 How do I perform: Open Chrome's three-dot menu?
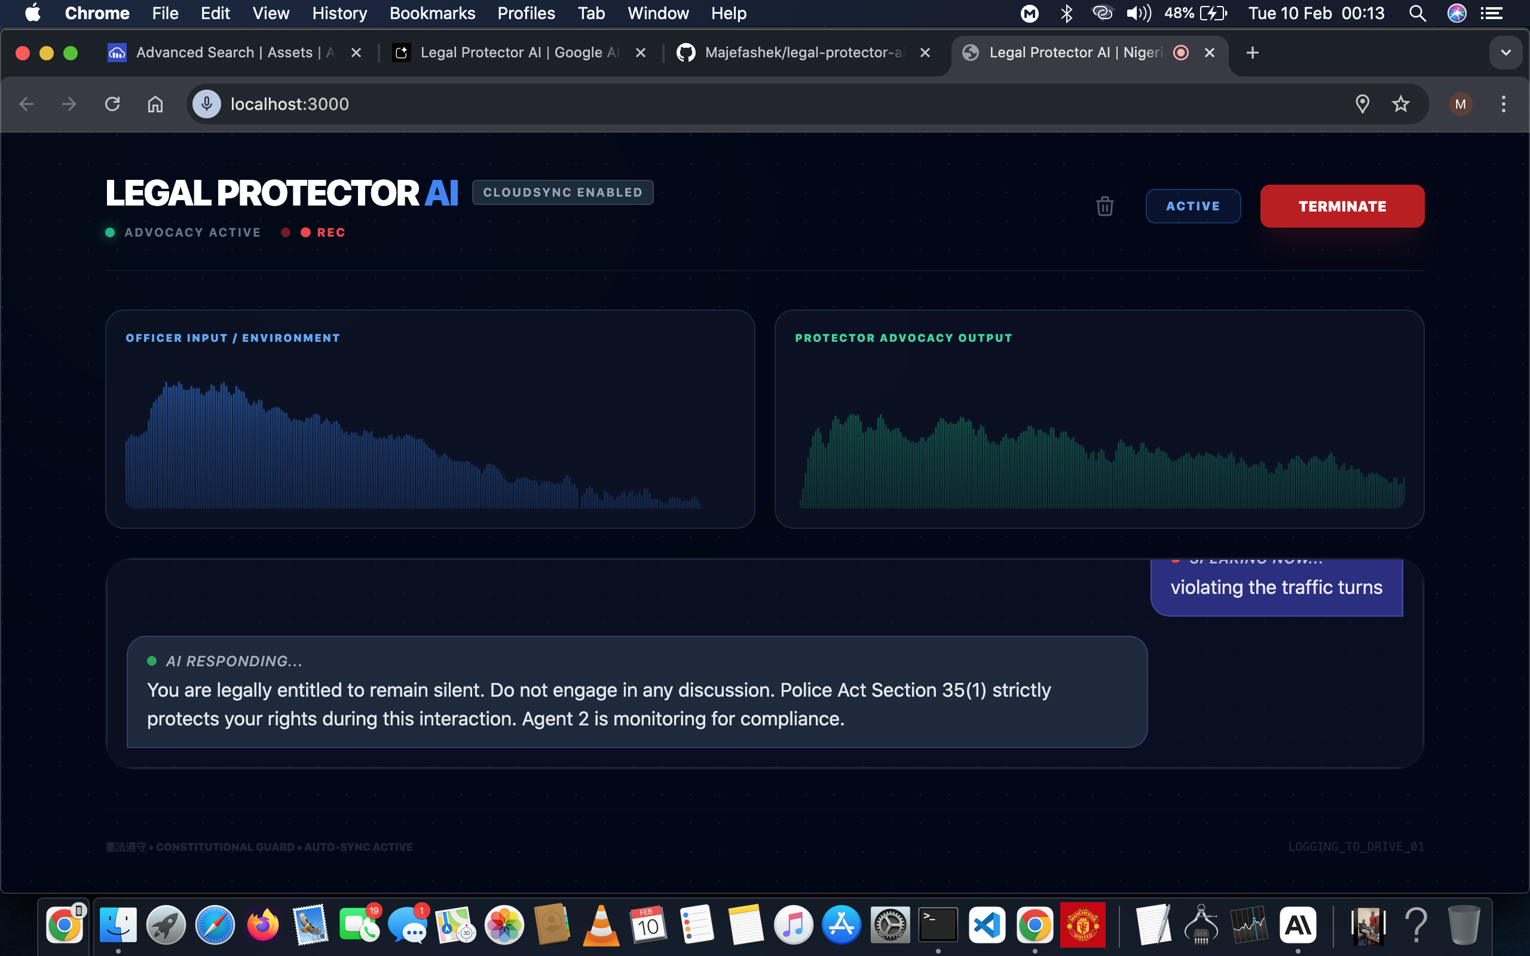pyautogui.click(x=1504, y=105)
